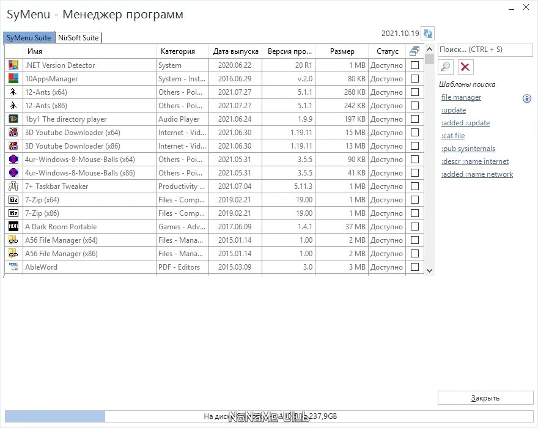Screen dimensions: 538x428
Task: Tick the AbleWord checkbox
Action: coord(415,267)
